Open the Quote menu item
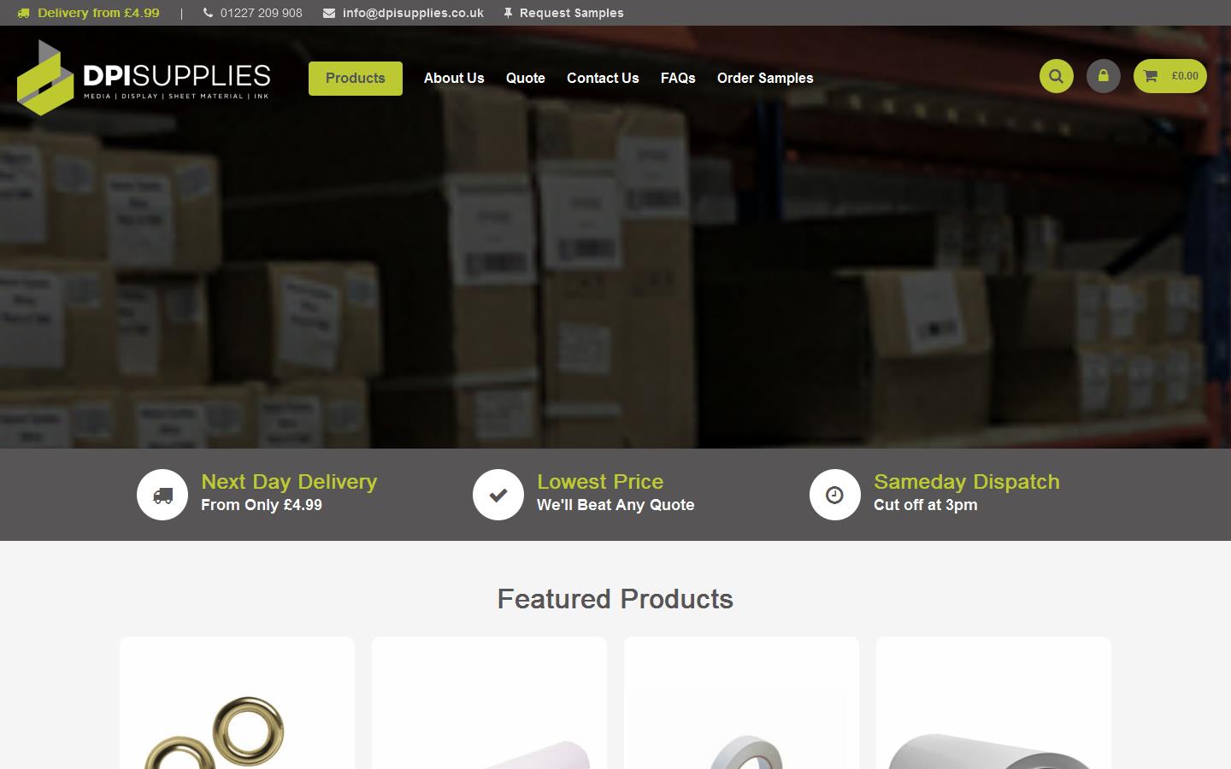This screenshot has height=769, width=1231. coord(526,78)
